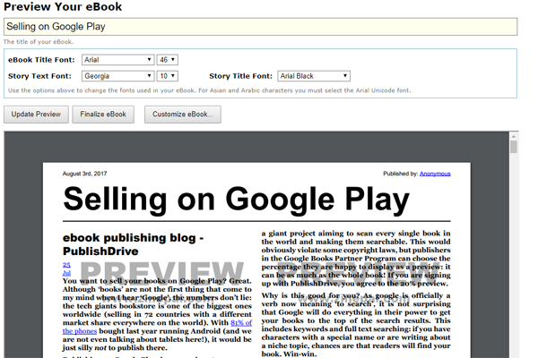Click the 'Published by:' text
Screen dimensions: 538x358
coord(401,174)
